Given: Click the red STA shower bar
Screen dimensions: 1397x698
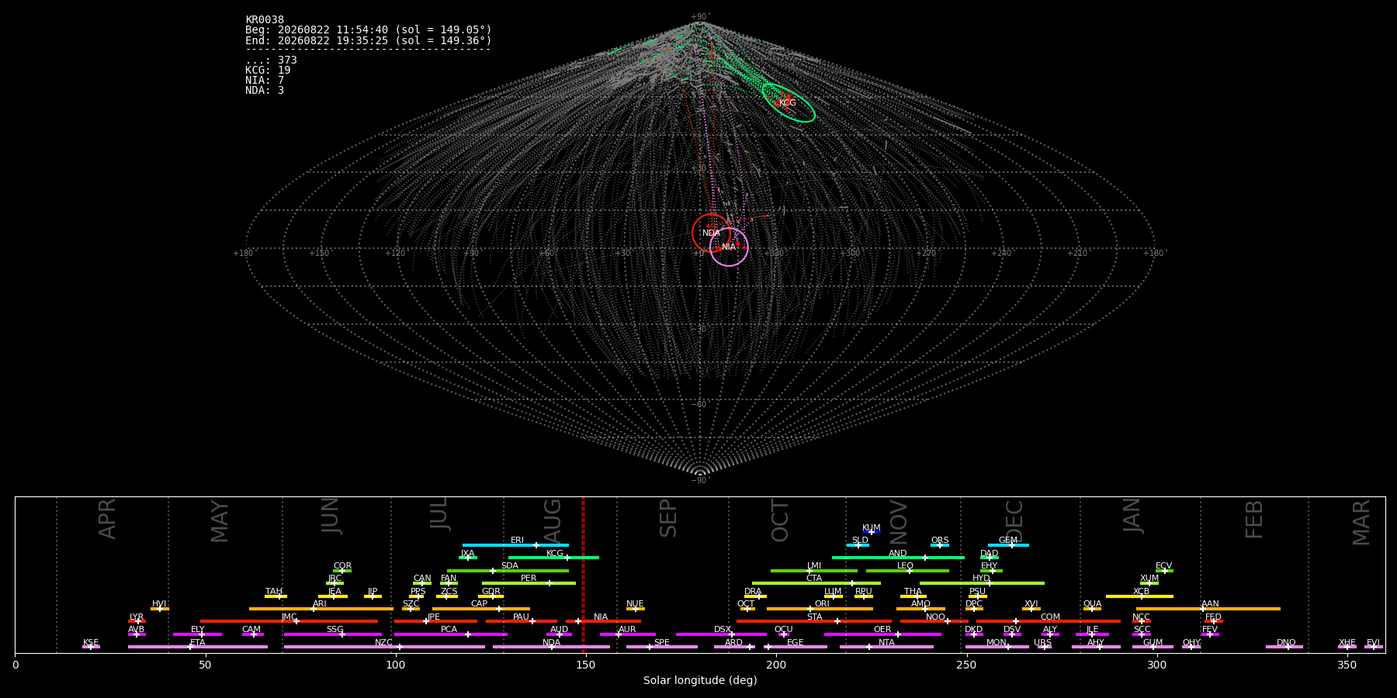Looking at the screenshot, I should click(814, 621).
